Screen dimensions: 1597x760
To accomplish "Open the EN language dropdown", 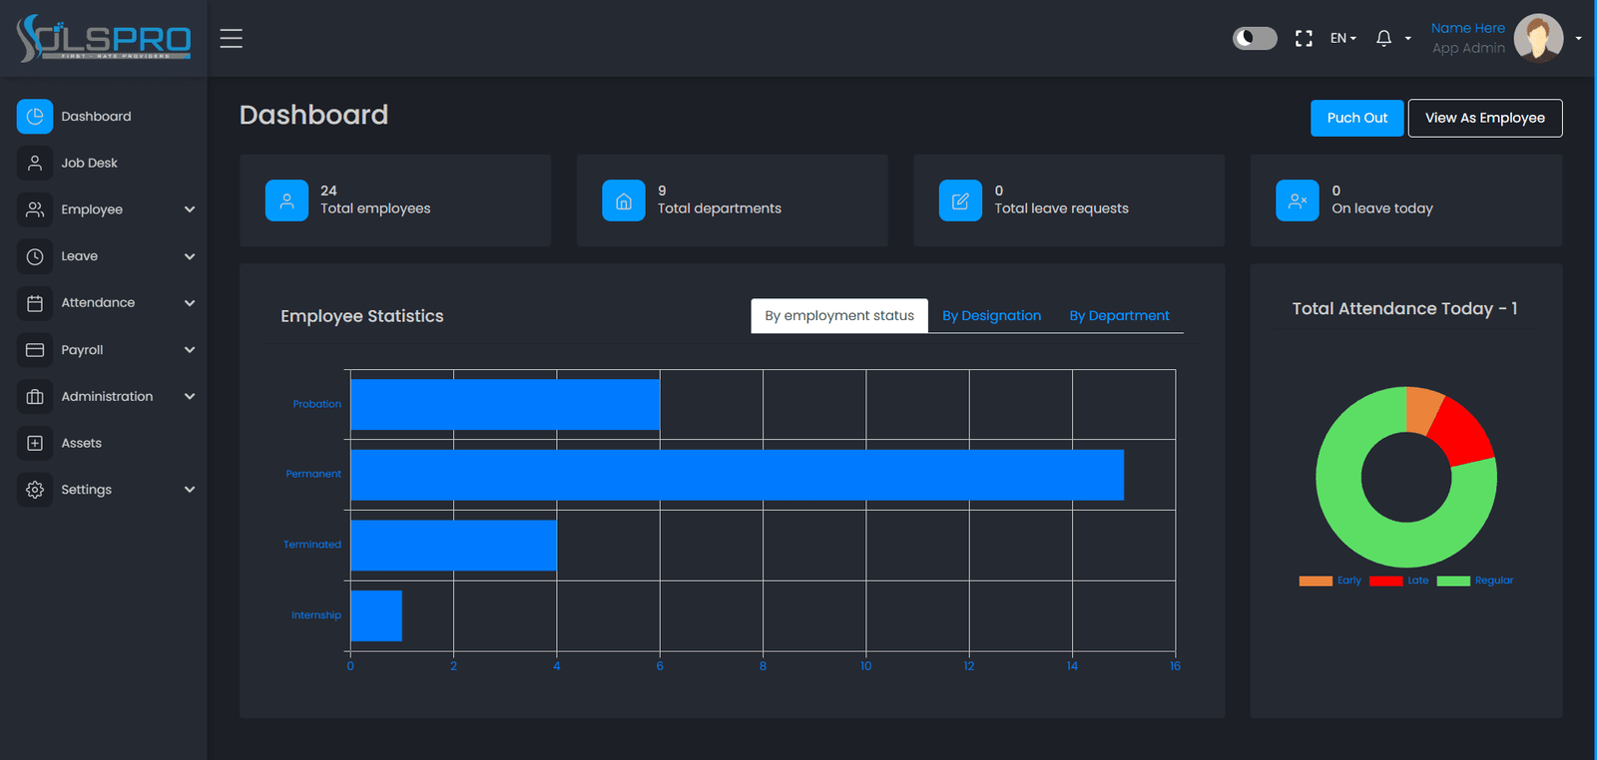I will (1342, 38).
